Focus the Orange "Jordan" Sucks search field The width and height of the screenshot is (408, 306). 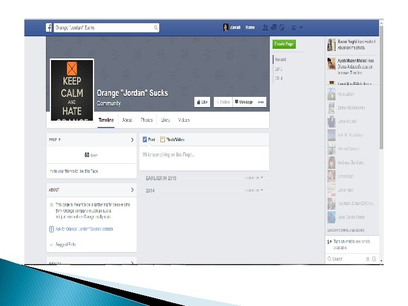(x=107, y=28)
